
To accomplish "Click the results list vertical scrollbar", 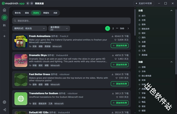I will (x=135, y=22).
